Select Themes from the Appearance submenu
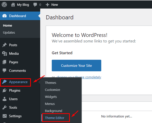Viewport: 152px width, 123px height. [50, 83]
